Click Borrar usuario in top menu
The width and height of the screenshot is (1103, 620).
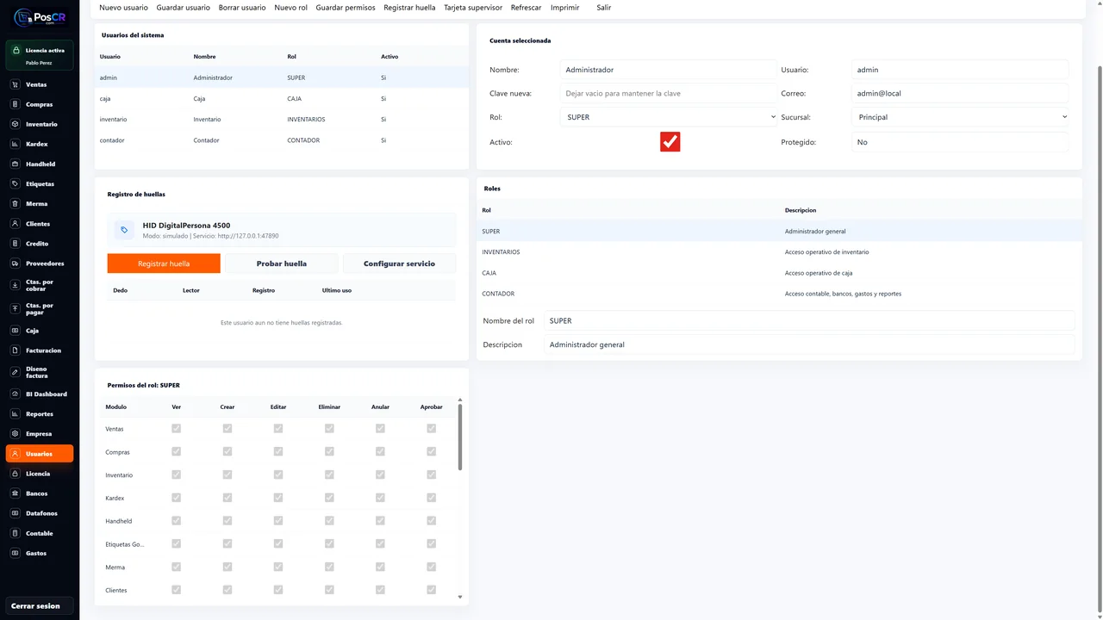242,7
